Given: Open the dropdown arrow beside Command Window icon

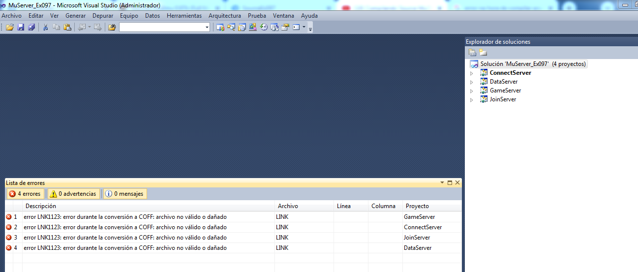Looking at the screenshot, I should [x=304, y=27].
